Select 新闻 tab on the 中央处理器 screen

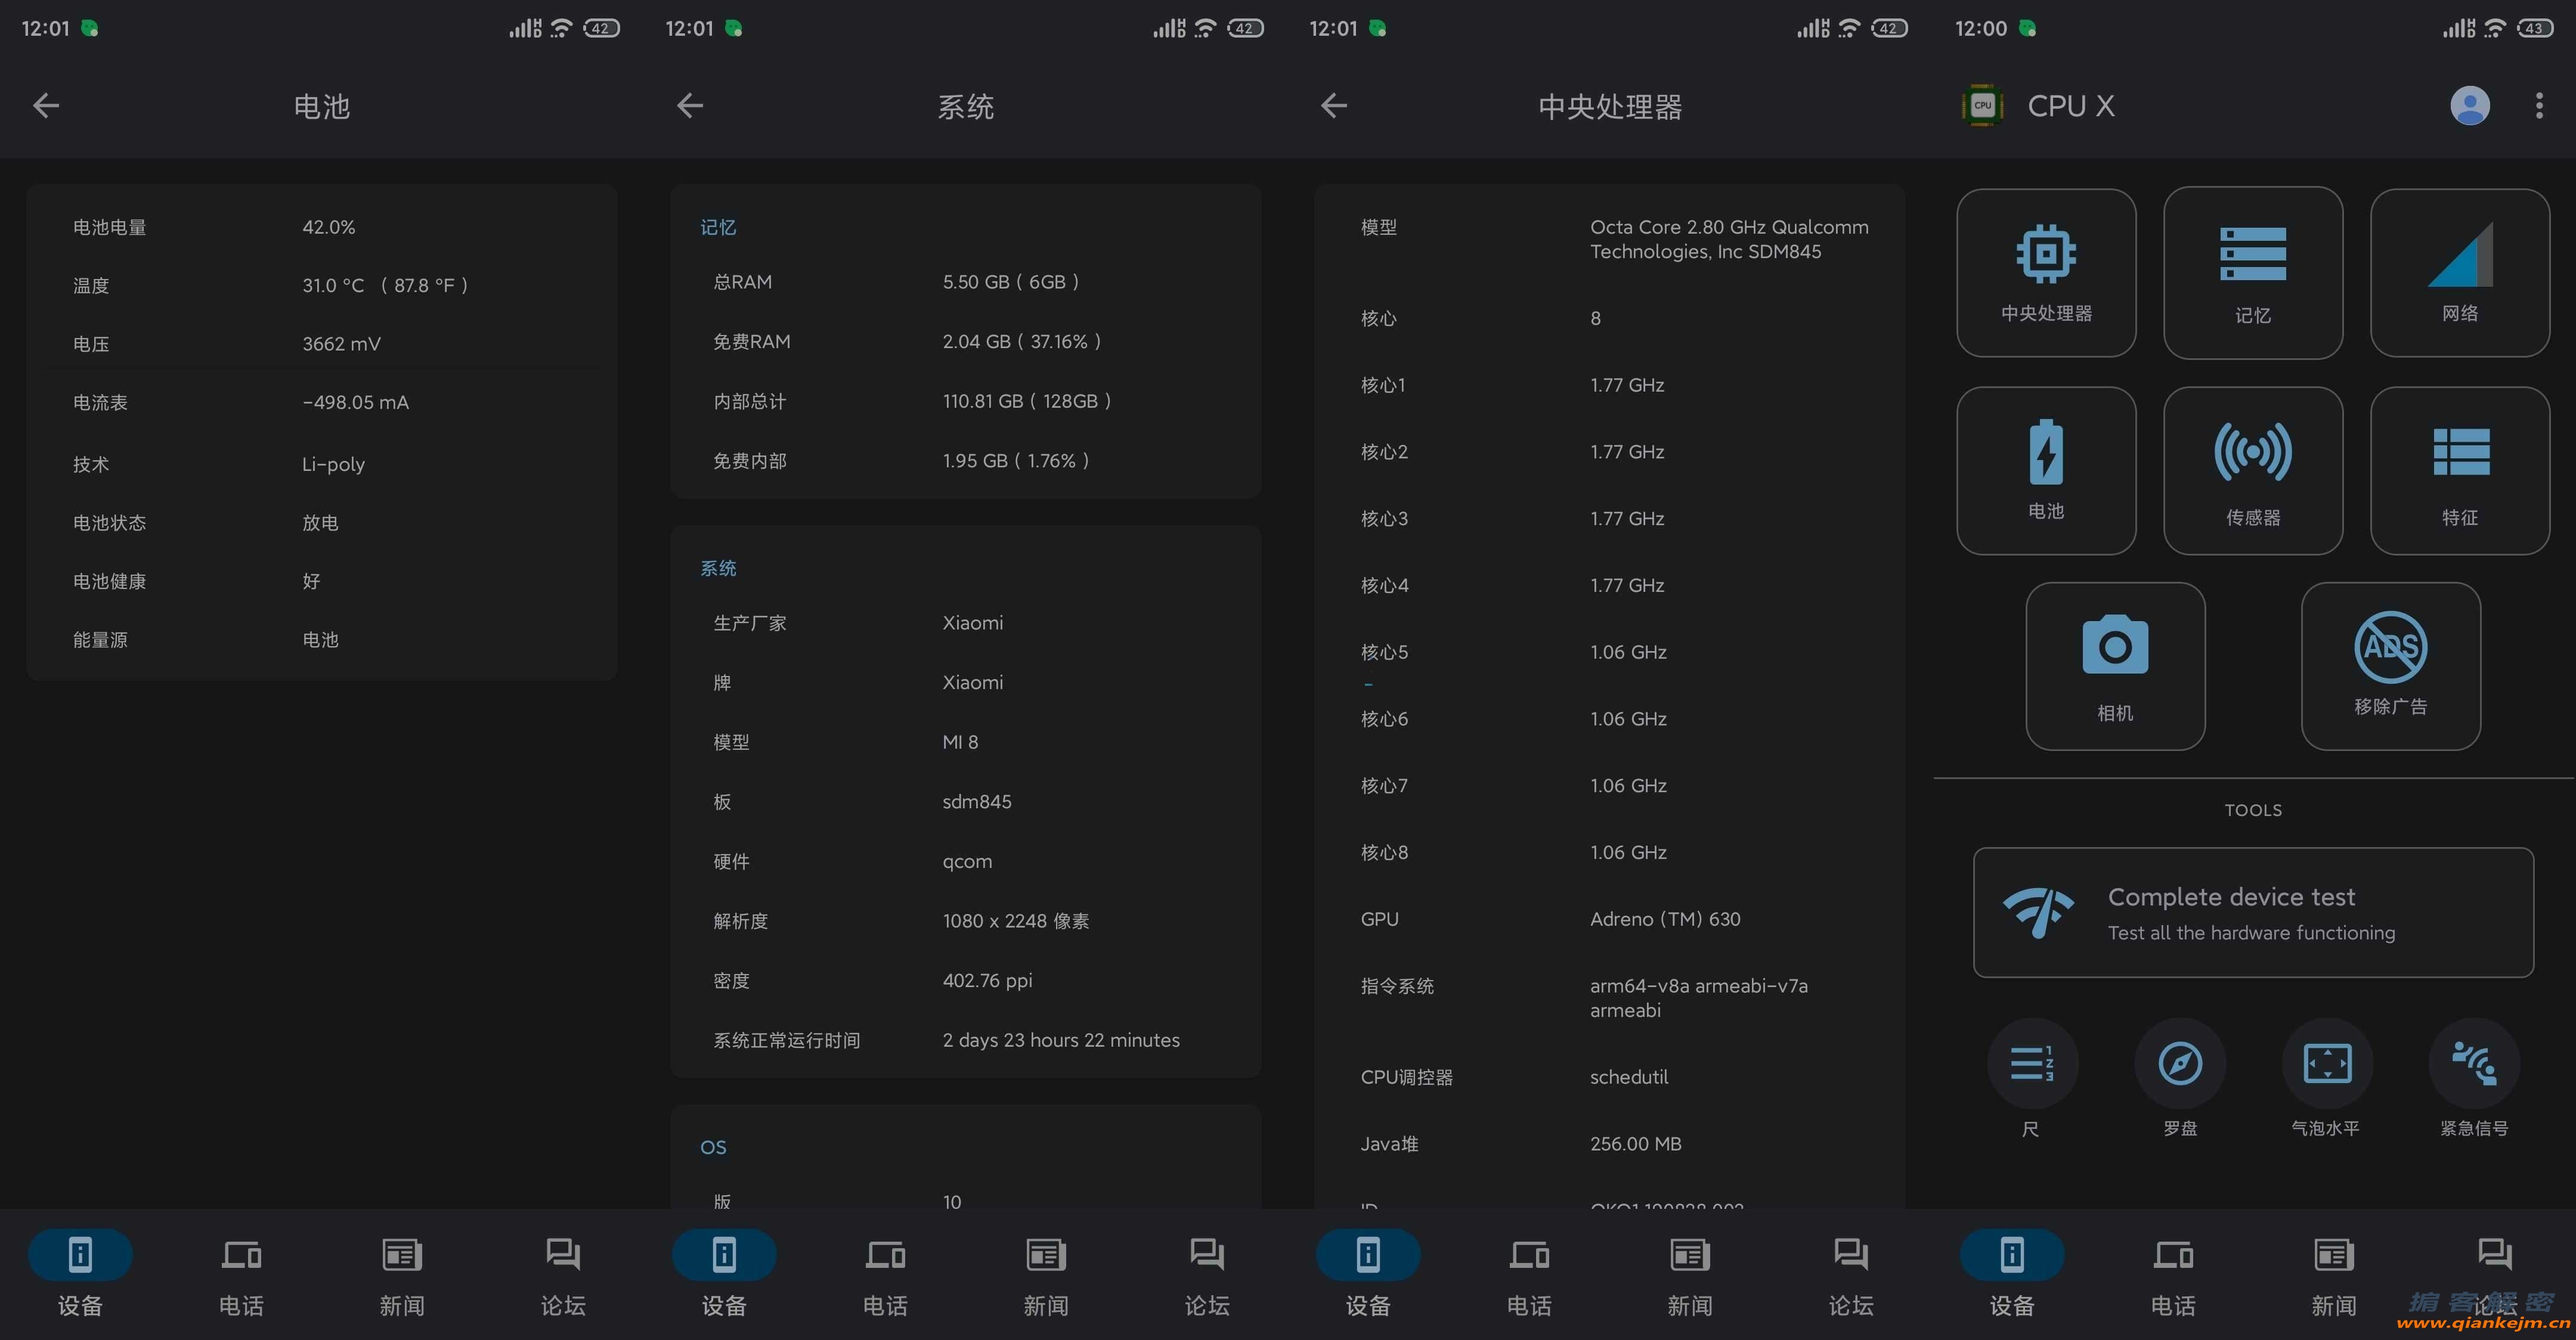pos(1690,1276)
